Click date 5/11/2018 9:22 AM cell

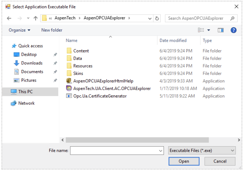pyautogui.click(x=177, y=96)
